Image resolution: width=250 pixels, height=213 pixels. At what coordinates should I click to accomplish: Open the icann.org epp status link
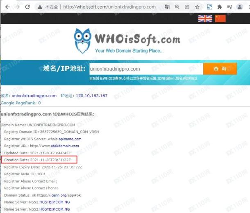(59, 195)
